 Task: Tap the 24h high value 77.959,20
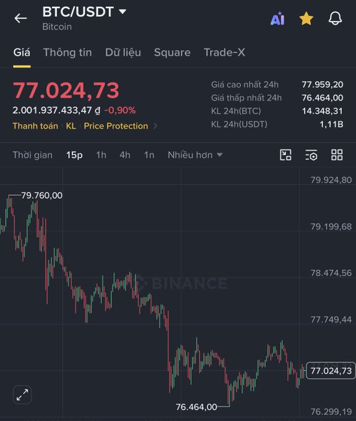point(323,85)
